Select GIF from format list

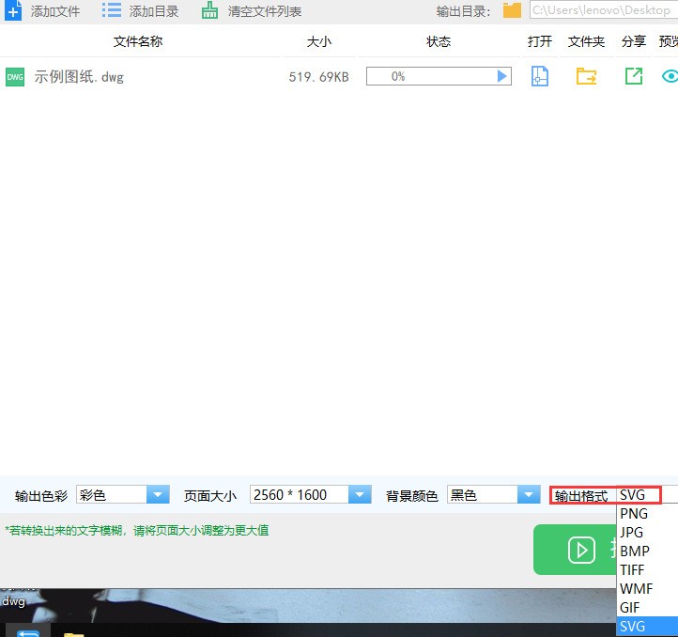point(647,608)
